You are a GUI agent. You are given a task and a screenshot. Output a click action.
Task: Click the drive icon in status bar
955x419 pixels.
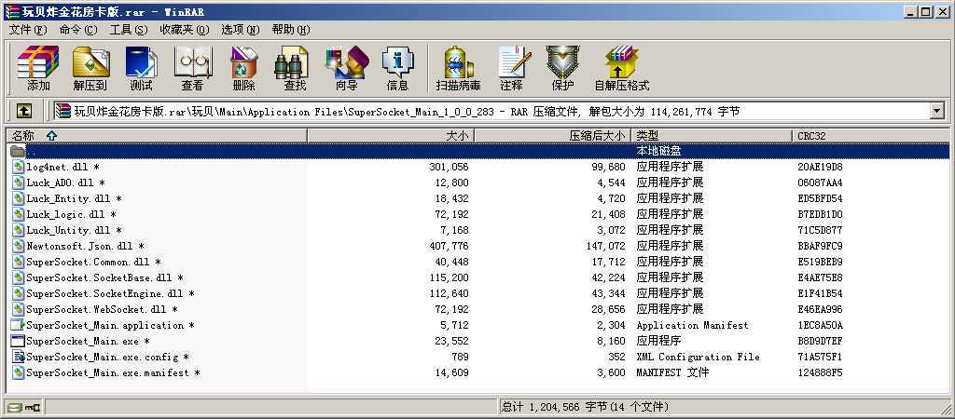pos(14,407)
